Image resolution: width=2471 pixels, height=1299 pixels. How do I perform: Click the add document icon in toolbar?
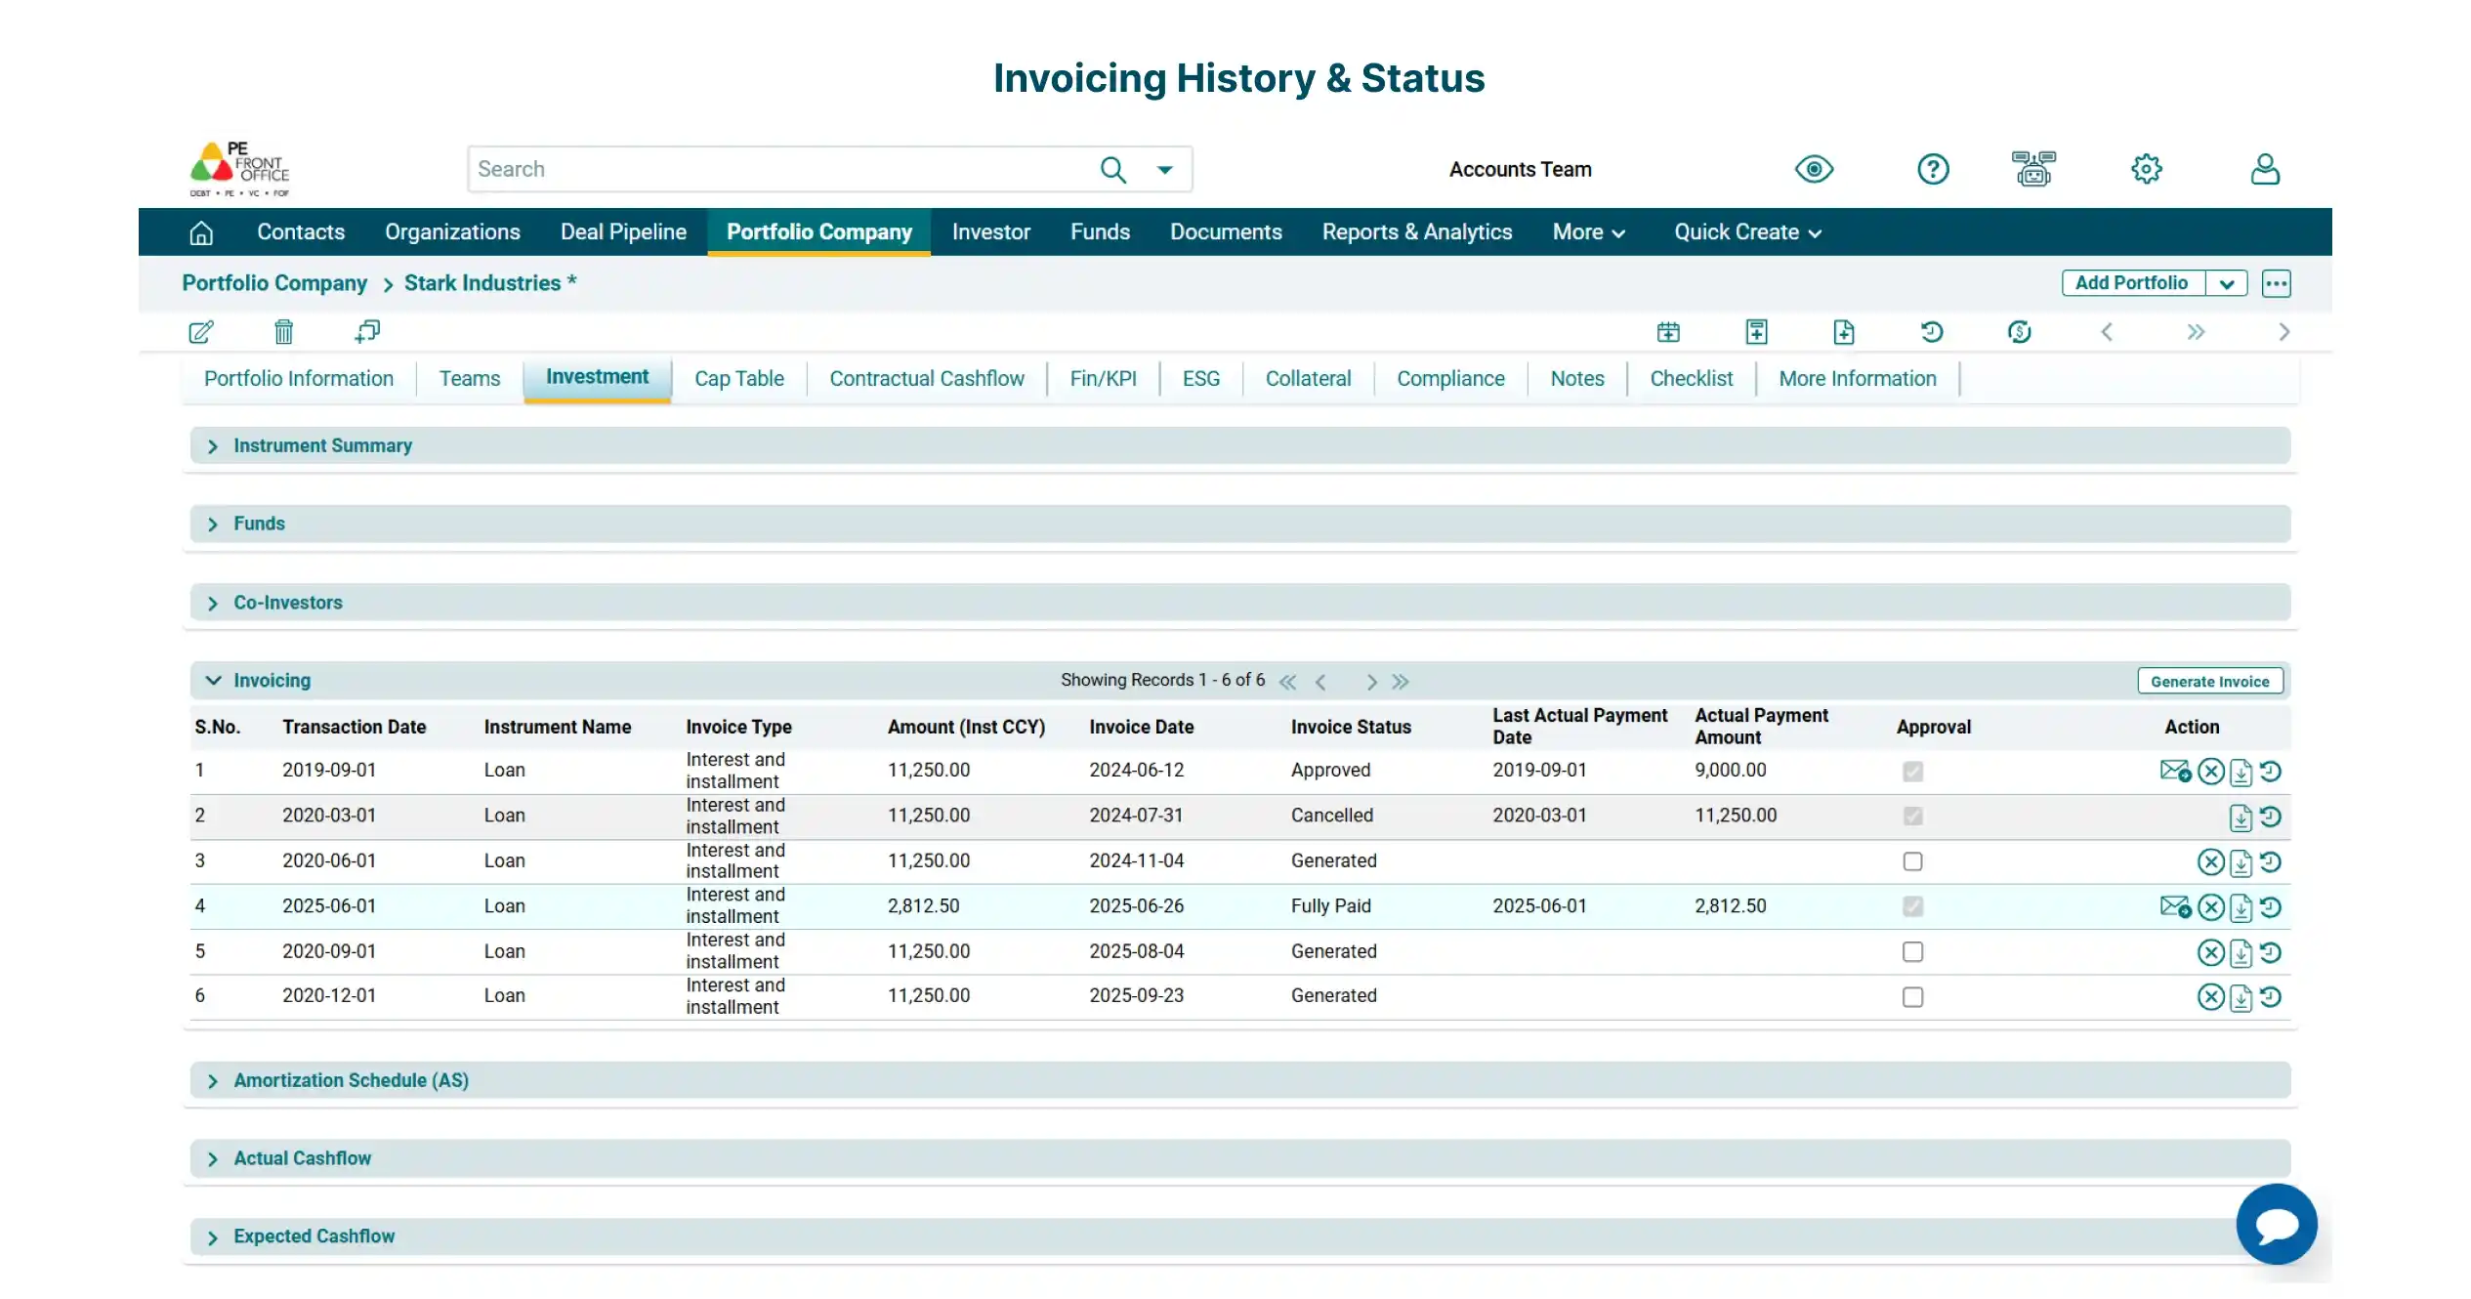point(1844,332)
